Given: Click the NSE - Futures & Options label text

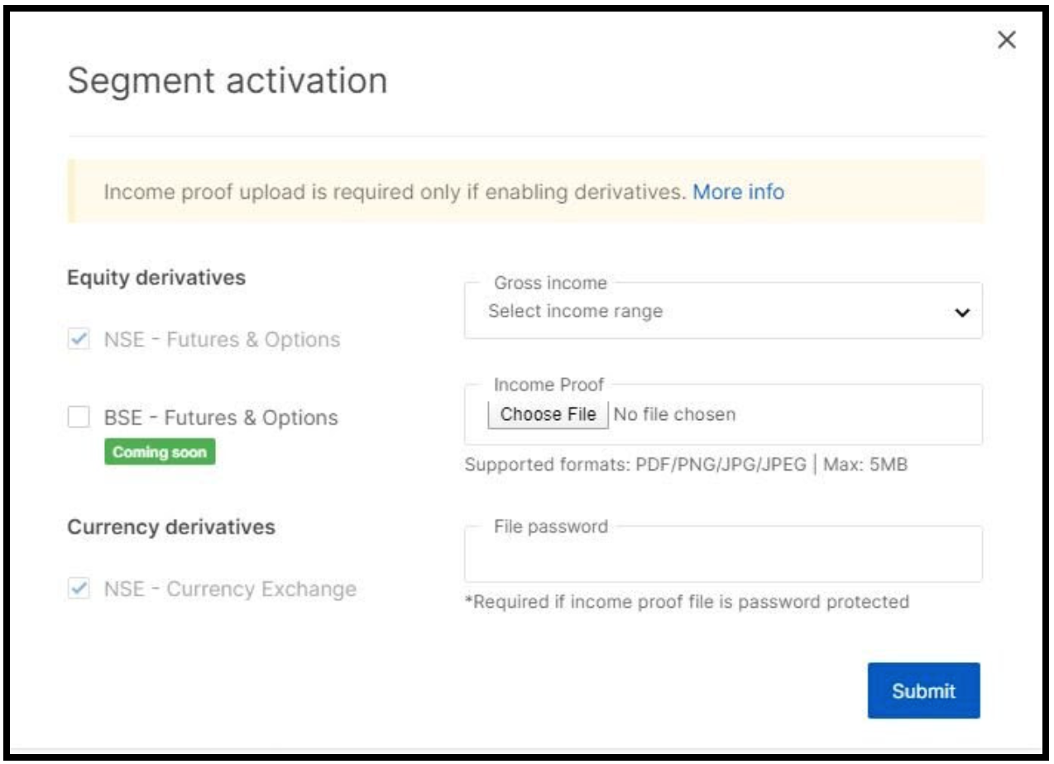Looking at the screenshot, I should tap(222, 340).
